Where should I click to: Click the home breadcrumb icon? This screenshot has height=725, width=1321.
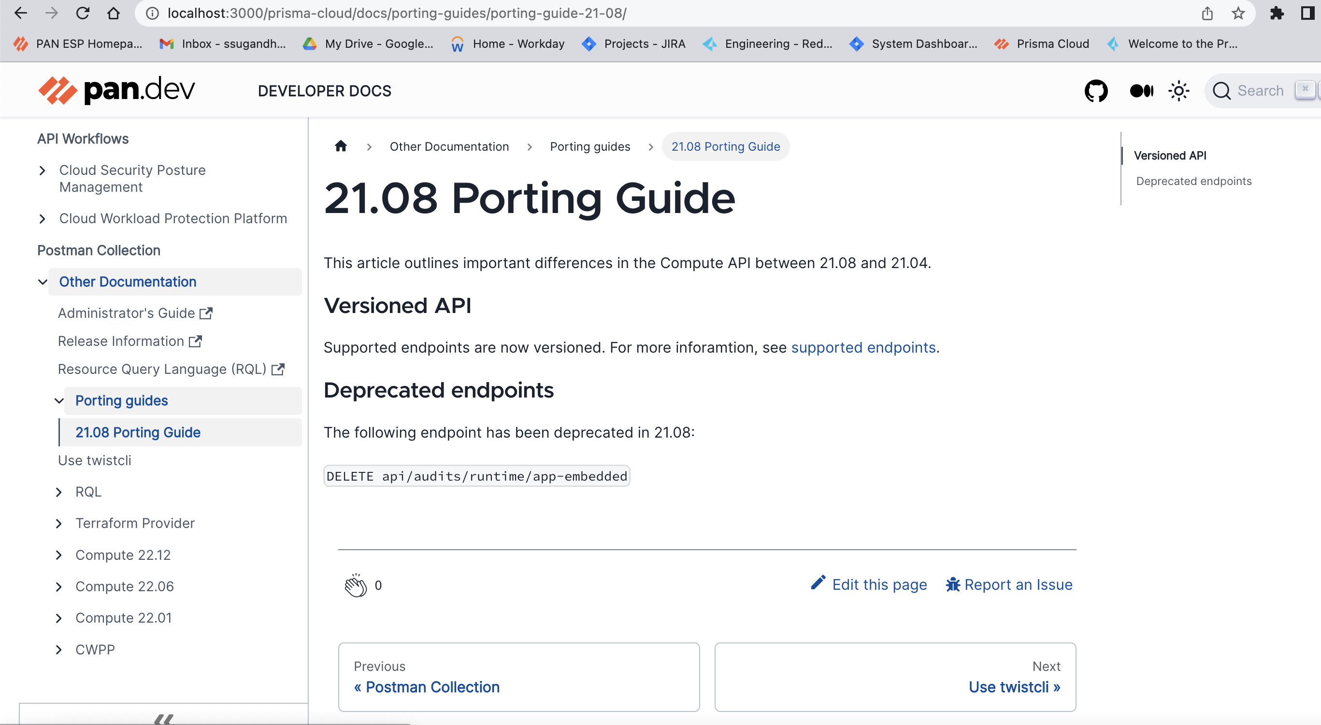click(x=341, y=147)
